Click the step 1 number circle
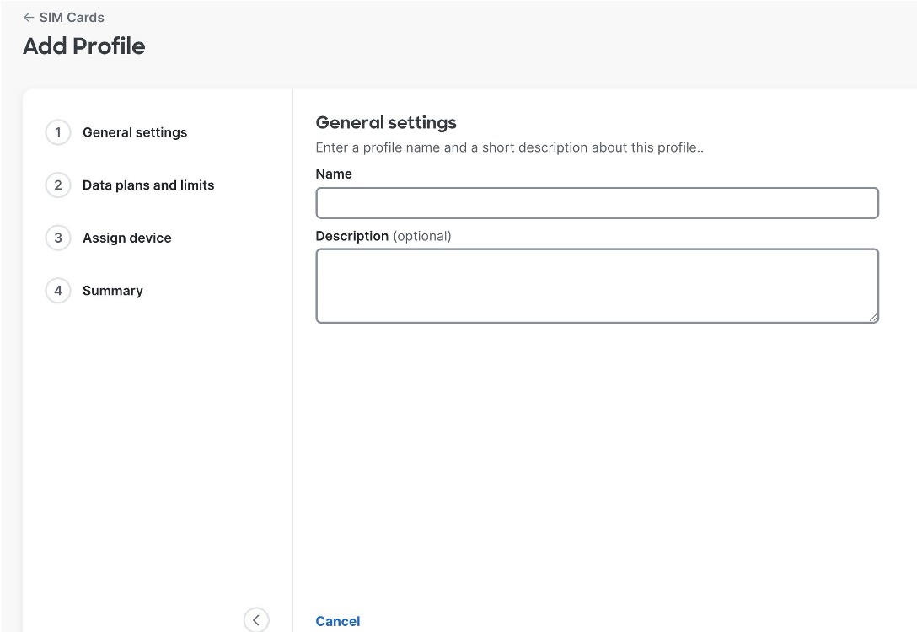 58,132
